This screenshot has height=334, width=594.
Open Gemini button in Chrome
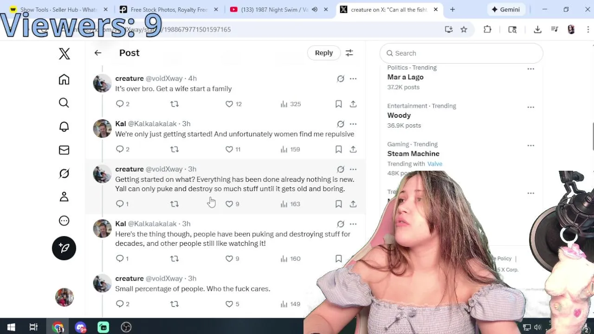[506, 9]
